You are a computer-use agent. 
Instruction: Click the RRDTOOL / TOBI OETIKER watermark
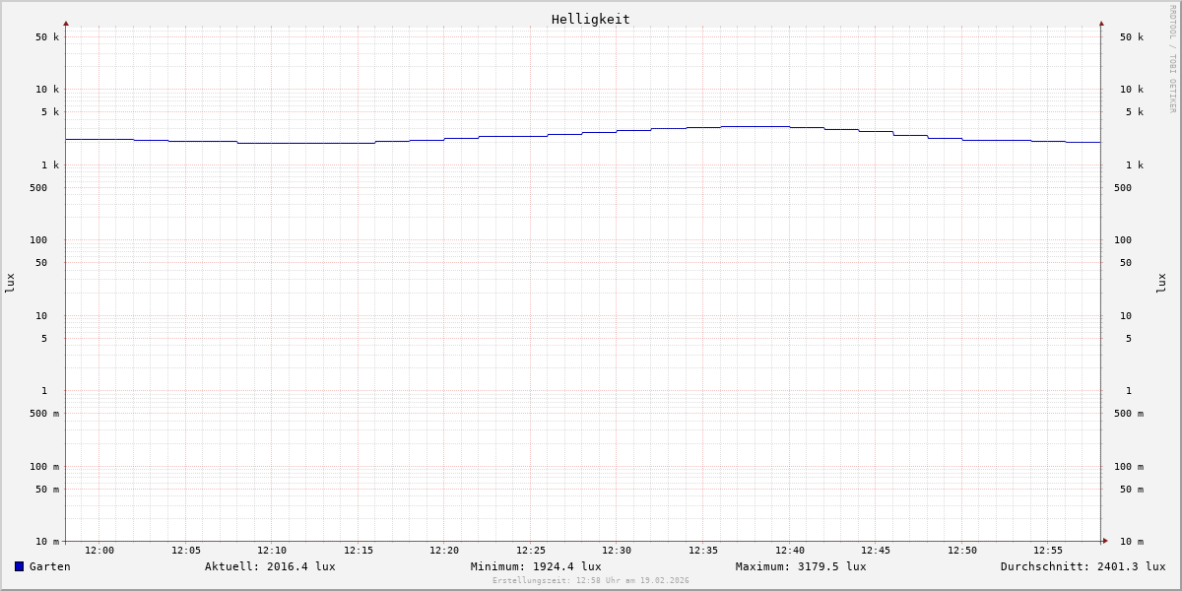[1172, 59]
